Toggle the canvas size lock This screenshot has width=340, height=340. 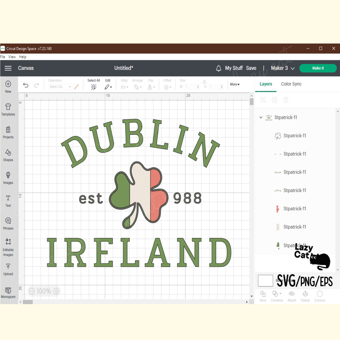pyautogui.click(x=204, y=82)
